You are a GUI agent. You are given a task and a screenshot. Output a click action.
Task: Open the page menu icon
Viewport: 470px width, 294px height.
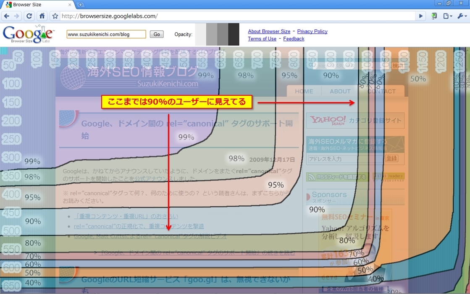[447, 16]
